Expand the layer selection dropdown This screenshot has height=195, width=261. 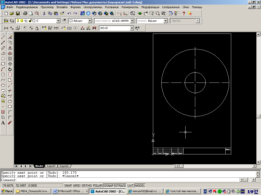tap(58, 21)
